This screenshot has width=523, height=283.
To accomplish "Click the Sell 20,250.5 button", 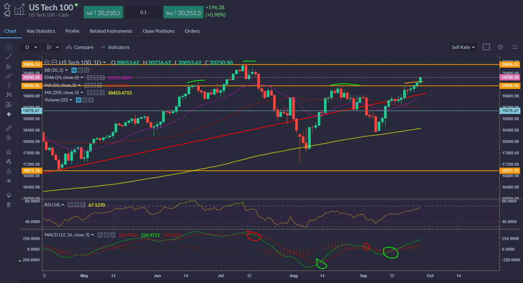I will click(103, 12).
